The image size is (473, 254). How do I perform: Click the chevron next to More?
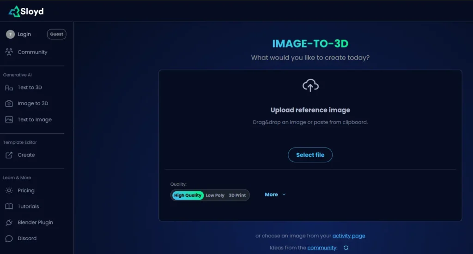pyautogui.click(x=284, y=195)
